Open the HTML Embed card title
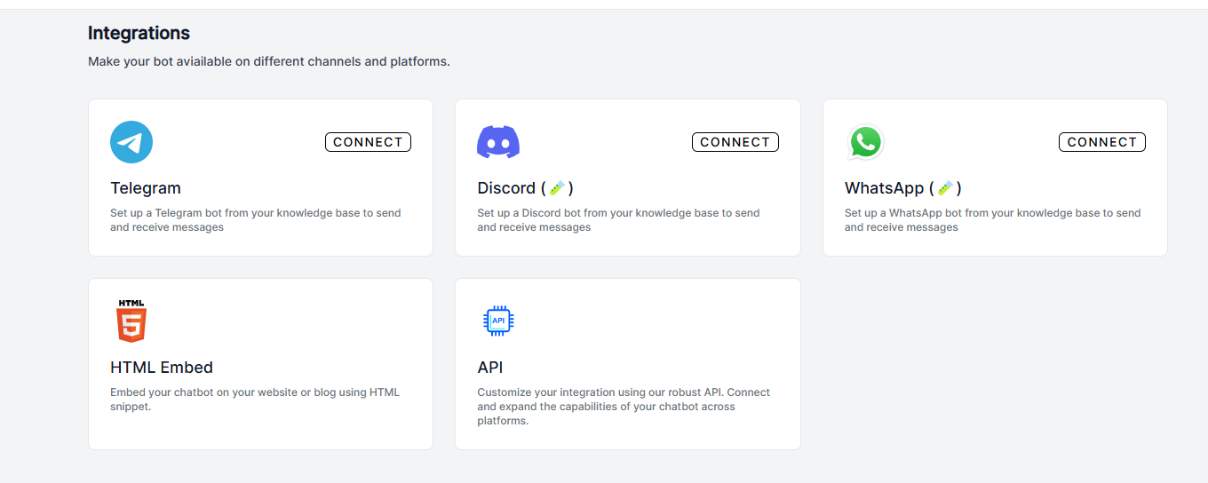Viewport: 1208px width, 483px height. pos(162,368)
